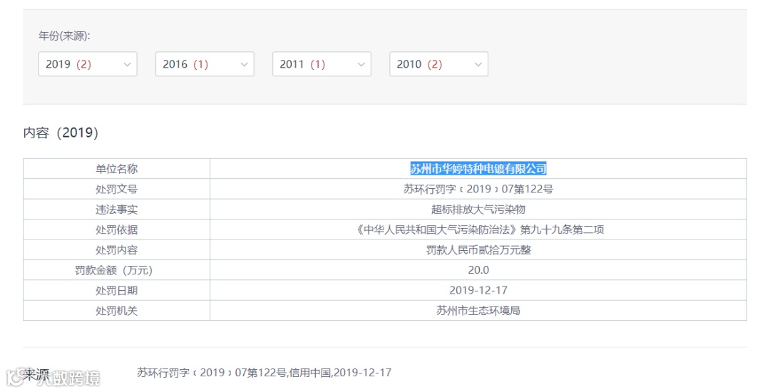The image size is (770, 392).
Task: Click the 罚款金额（万元） row label
Action: pos(114,270)
